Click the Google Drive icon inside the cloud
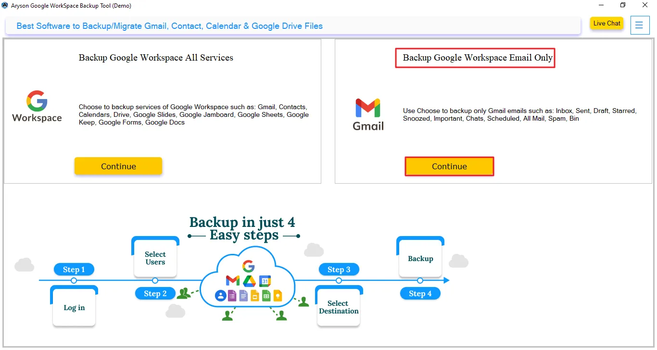This screenshot has width=657, height=350. point(250,281)
